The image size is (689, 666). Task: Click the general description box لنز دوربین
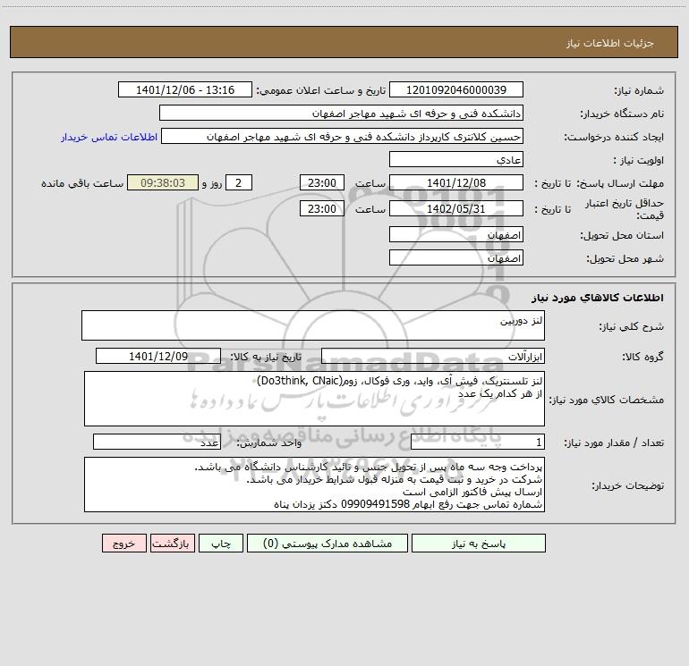click(x=313, y=325)
